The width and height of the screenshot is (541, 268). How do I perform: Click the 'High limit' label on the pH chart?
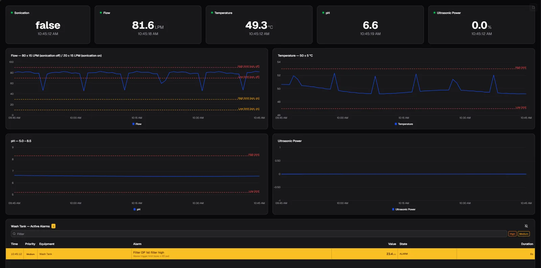click(x=254, y=155)
